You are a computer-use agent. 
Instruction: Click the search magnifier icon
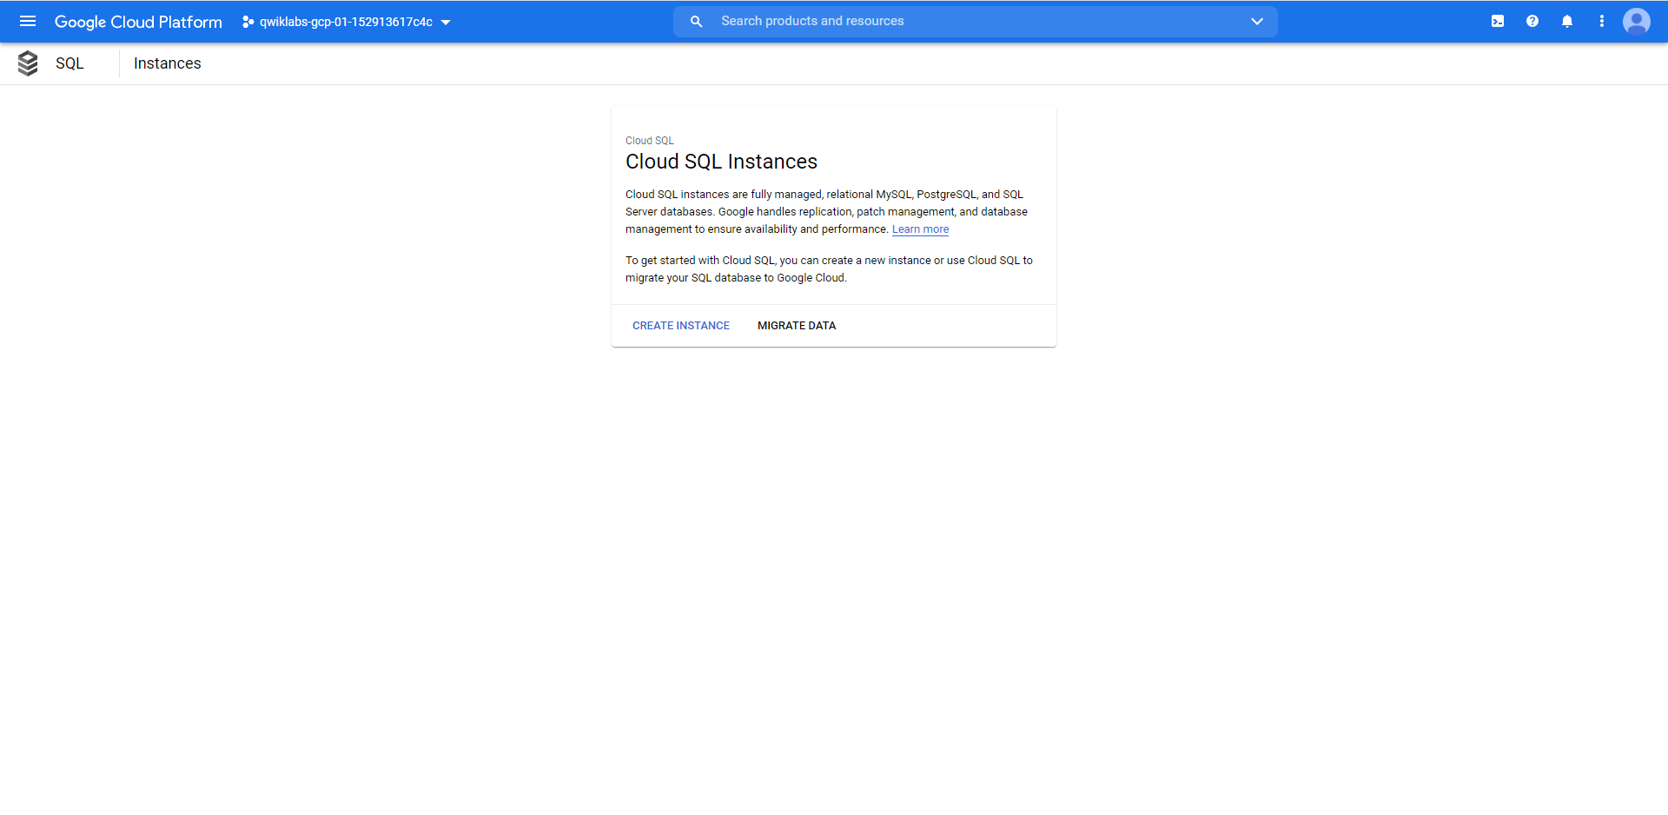tap(696, 22)
